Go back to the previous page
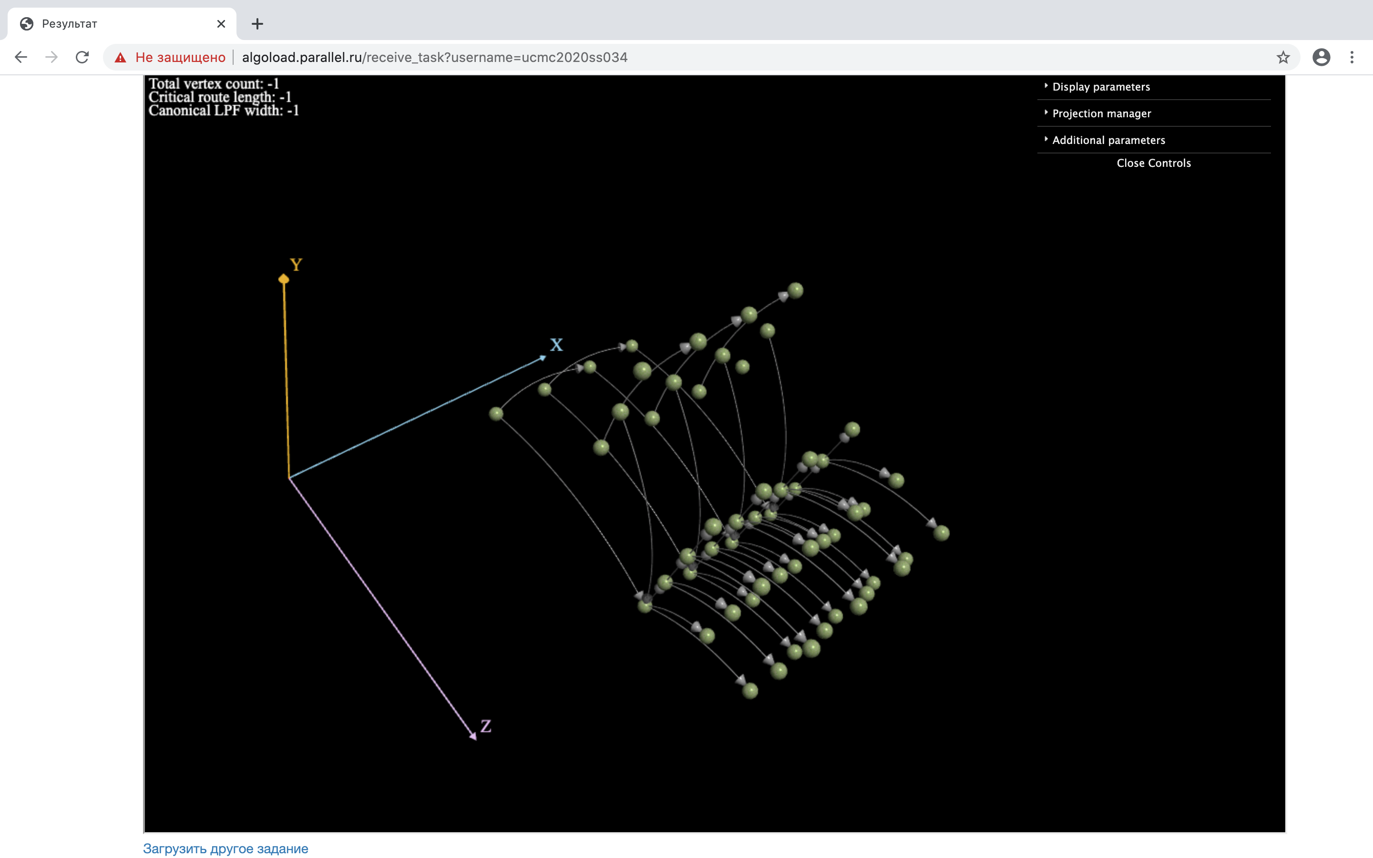The width and height of the screenshot is (1373, 858). point(21,57)
